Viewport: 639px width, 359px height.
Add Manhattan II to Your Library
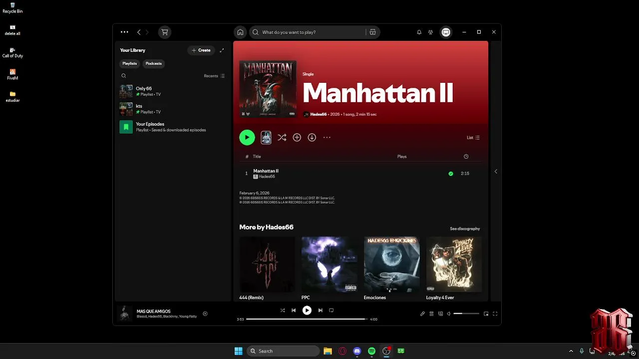pos(297,138)
